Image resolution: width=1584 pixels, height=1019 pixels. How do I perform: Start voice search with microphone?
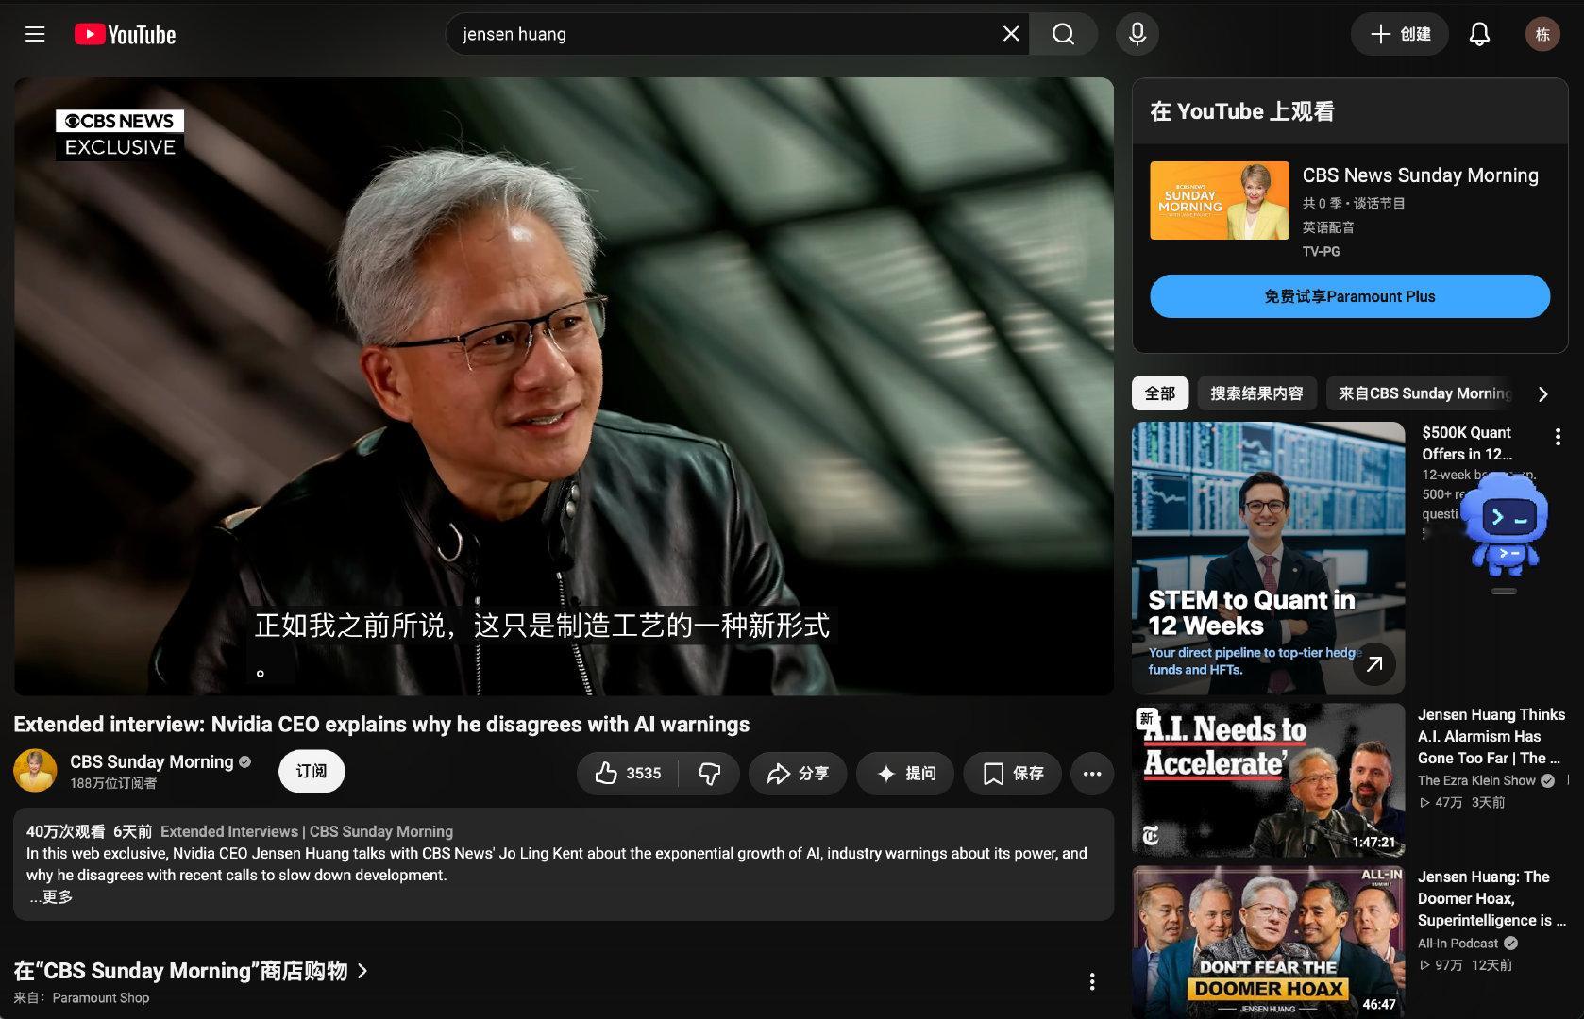coord(1137,34)
